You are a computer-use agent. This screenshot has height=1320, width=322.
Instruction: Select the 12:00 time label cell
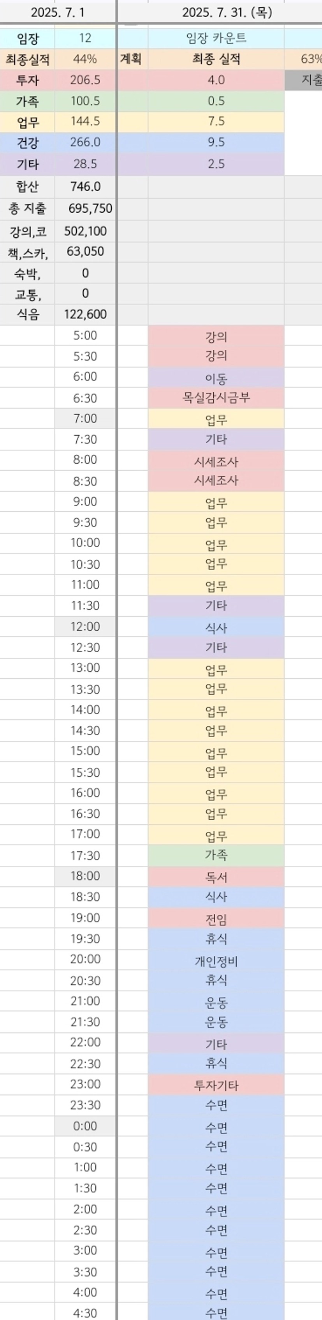(x=85, y=626)
